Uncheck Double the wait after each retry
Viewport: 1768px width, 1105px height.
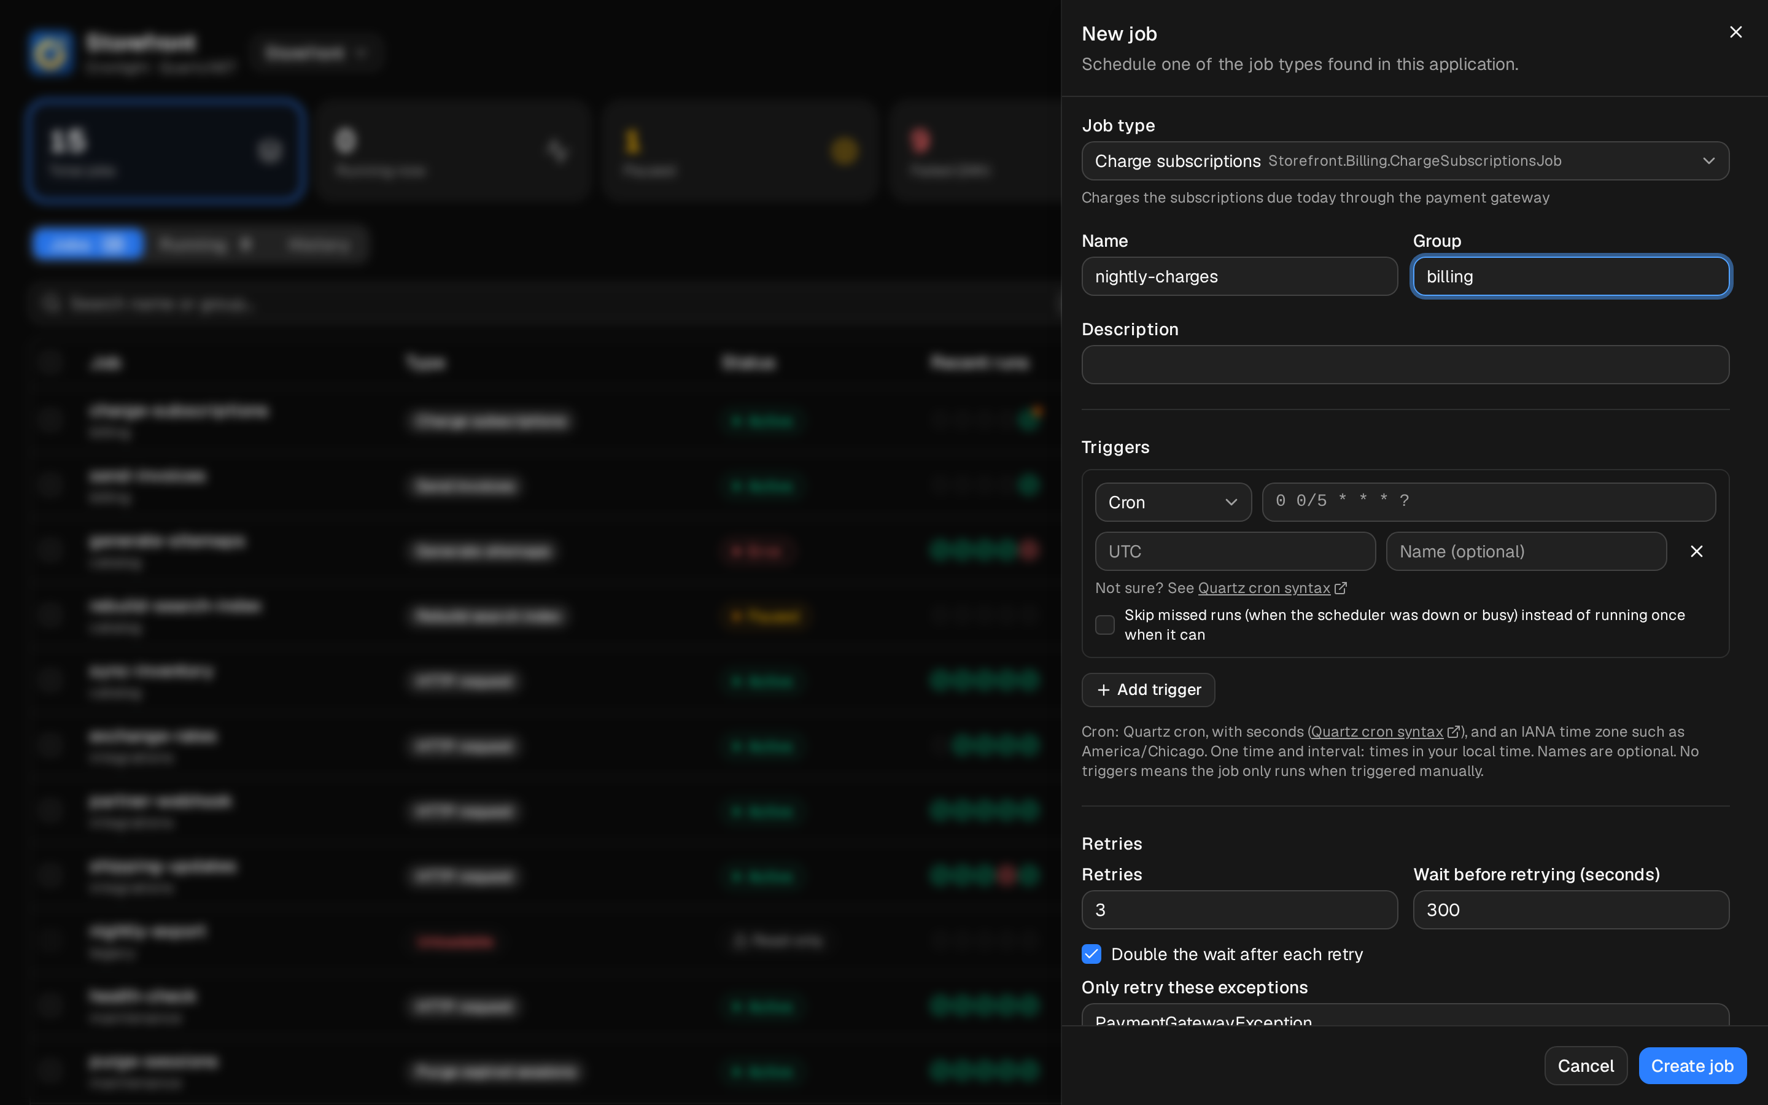1091,954
